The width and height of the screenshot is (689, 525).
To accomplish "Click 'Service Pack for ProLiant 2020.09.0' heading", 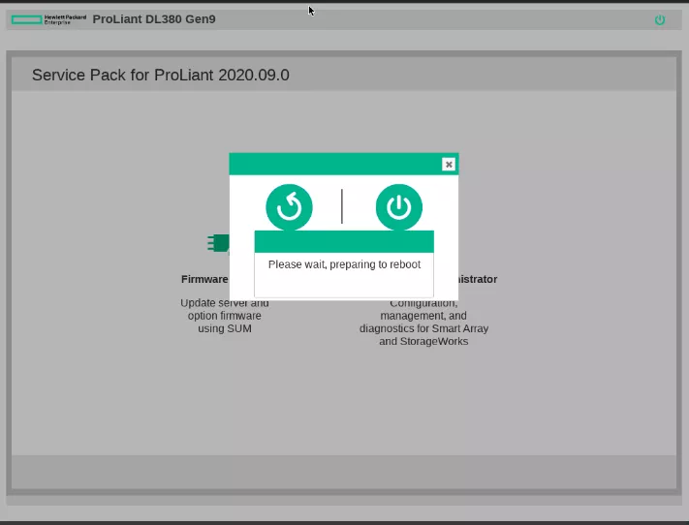I will click(161, 76).
